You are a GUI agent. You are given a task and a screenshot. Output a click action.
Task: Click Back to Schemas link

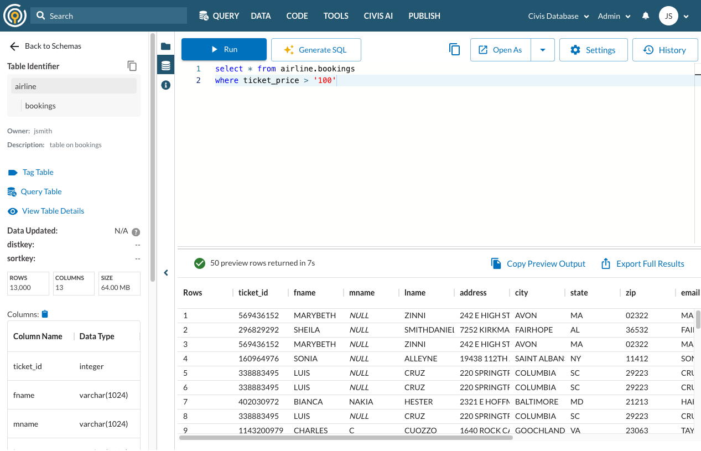[53, 46]
